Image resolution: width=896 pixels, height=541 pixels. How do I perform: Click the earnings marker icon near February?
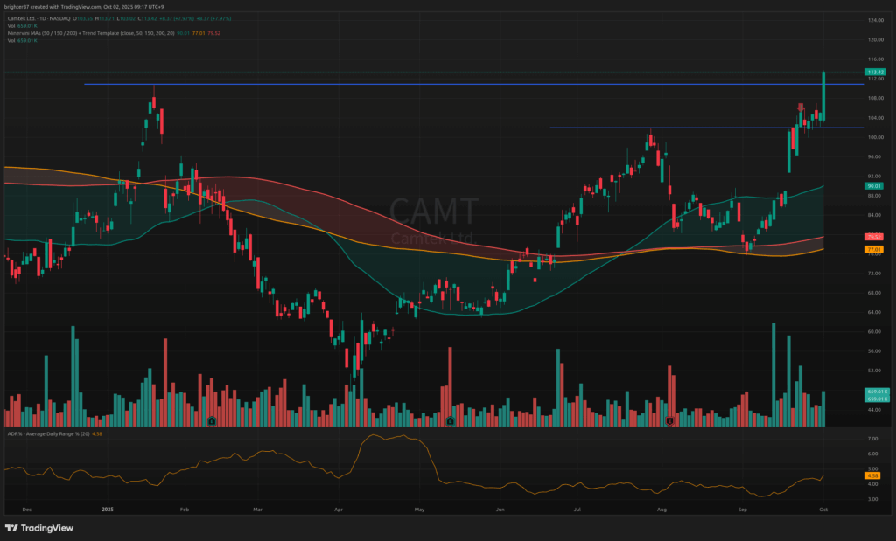point(213,421)
